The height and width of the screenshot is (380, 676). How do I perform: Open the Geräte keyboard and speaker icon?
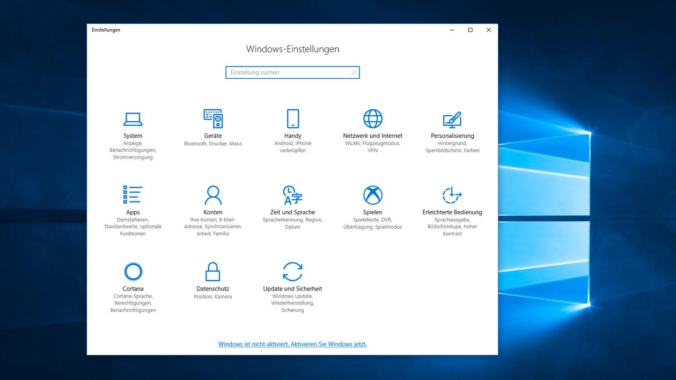pos(213,118)
